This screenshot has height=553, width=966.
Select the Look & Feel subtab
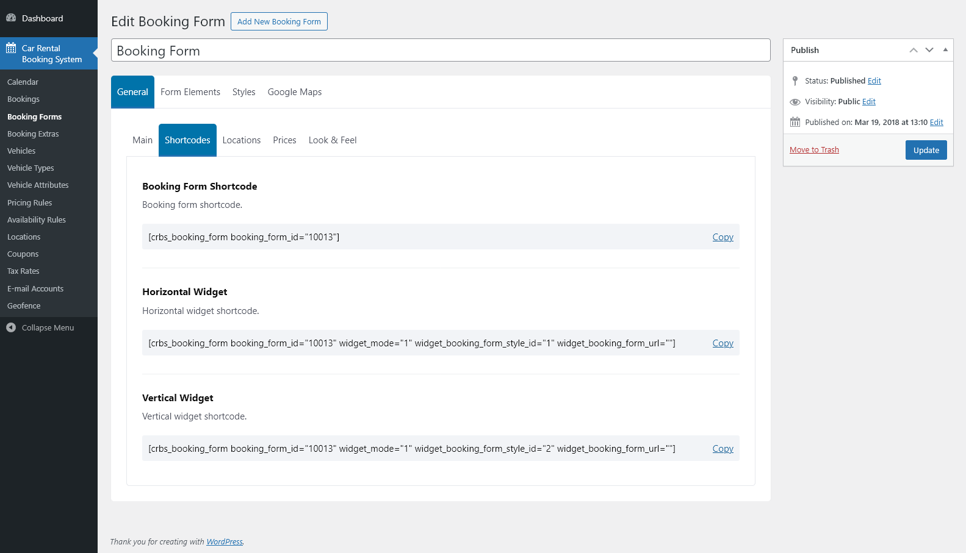[x=333, y=140]
